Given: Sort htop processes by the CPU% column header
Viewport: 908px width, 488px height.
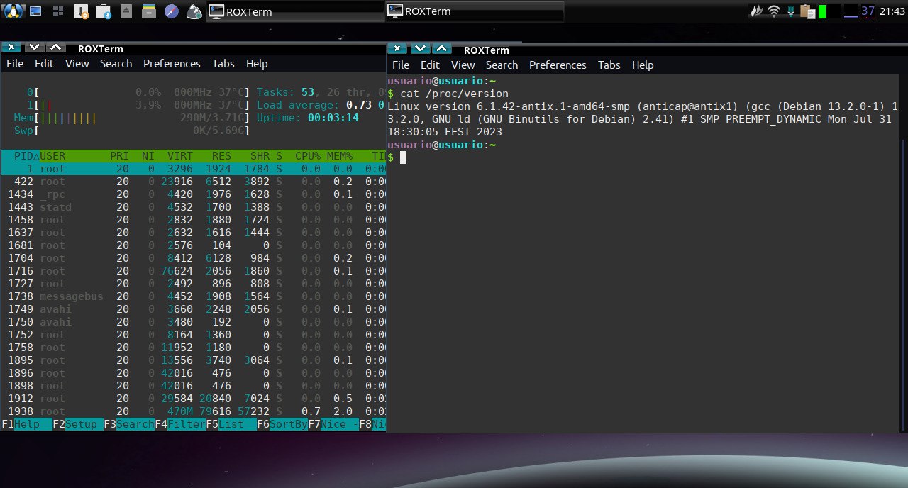Looking at the screenshot, I should [x=308, y=156].
